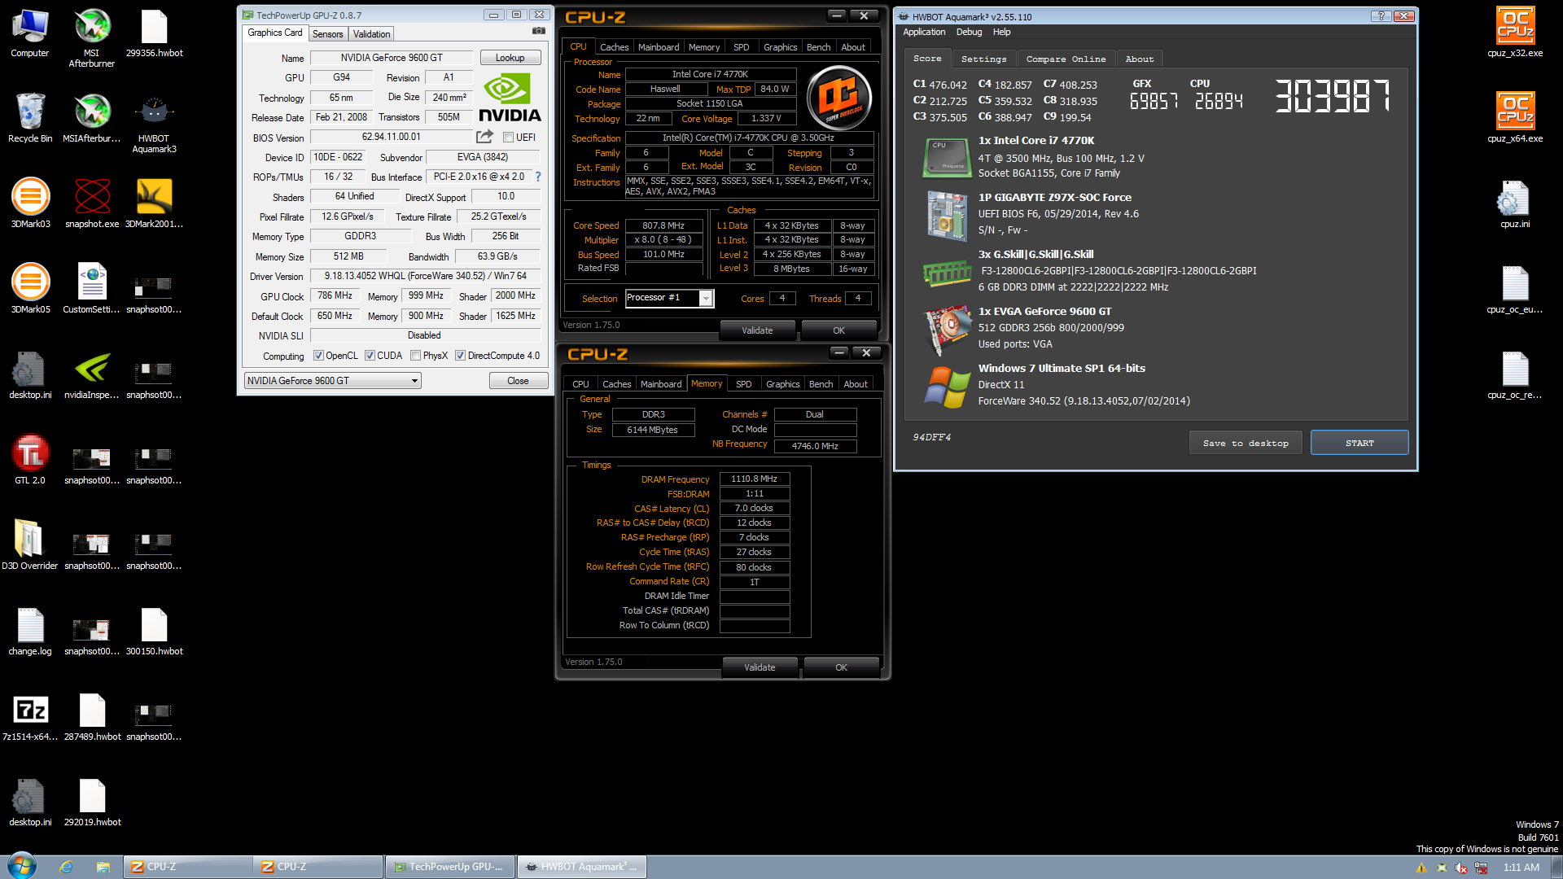Click the taskbar clock showing 1:11 AM
The width and height of the screenshot is (1563, 879).
tap(1521, 867)
